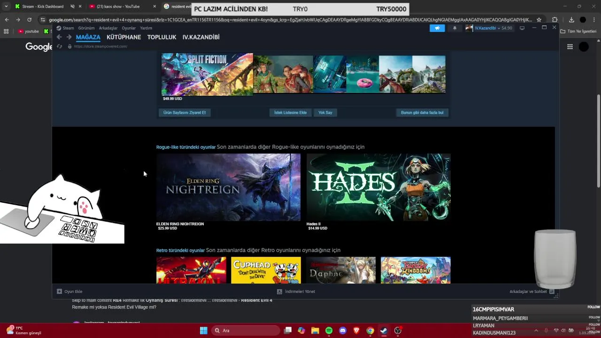Screen dimensions: 601x338
Task: Open the Retro türündeki oyunlar link
Action: (x=181, y=250)
